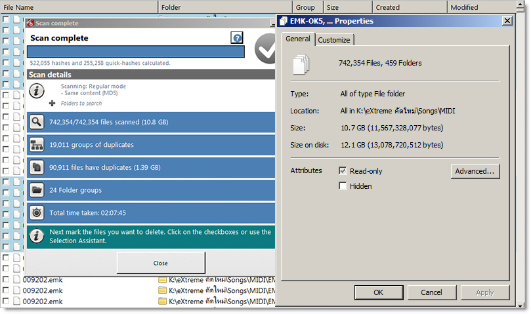This screenshot has width=531, height=314.
Task: Click the completed scan progress bar
Action: (136, 52)
